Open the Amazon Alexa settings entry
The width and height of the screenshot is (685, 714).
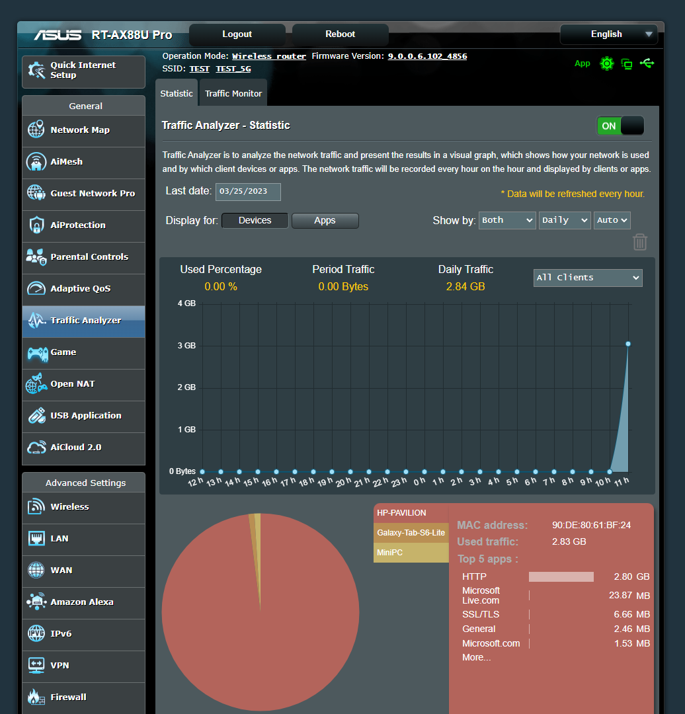tap(84, 602)
